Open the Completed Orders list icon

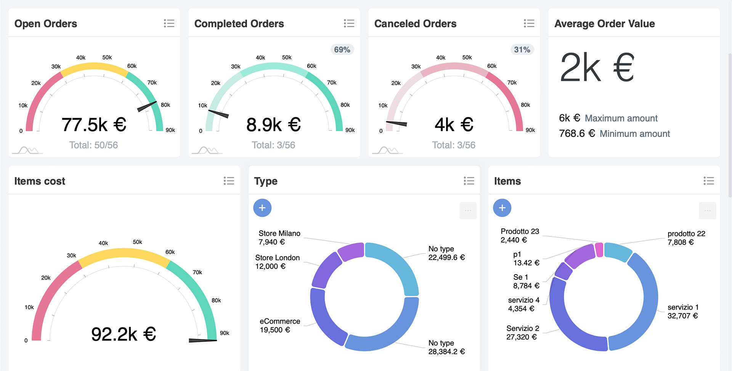click(349, 23)
